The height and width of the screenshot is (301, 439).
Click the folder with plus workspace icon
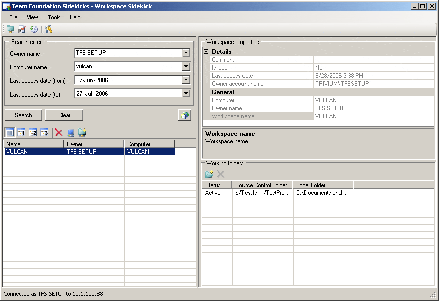tap(82, 132)
